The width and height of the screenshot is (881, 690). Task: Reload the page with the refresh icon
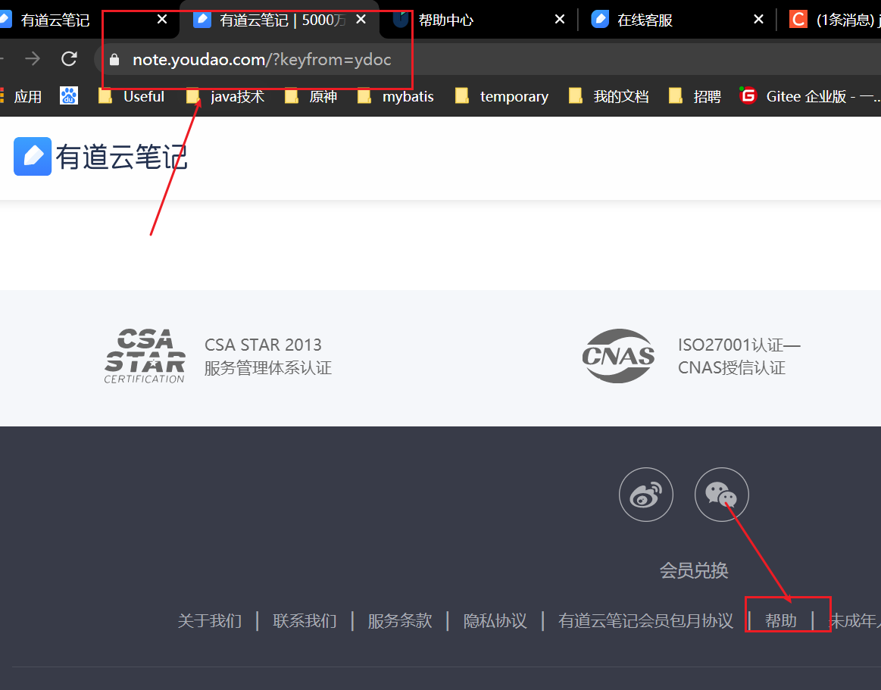click(69, 58)
